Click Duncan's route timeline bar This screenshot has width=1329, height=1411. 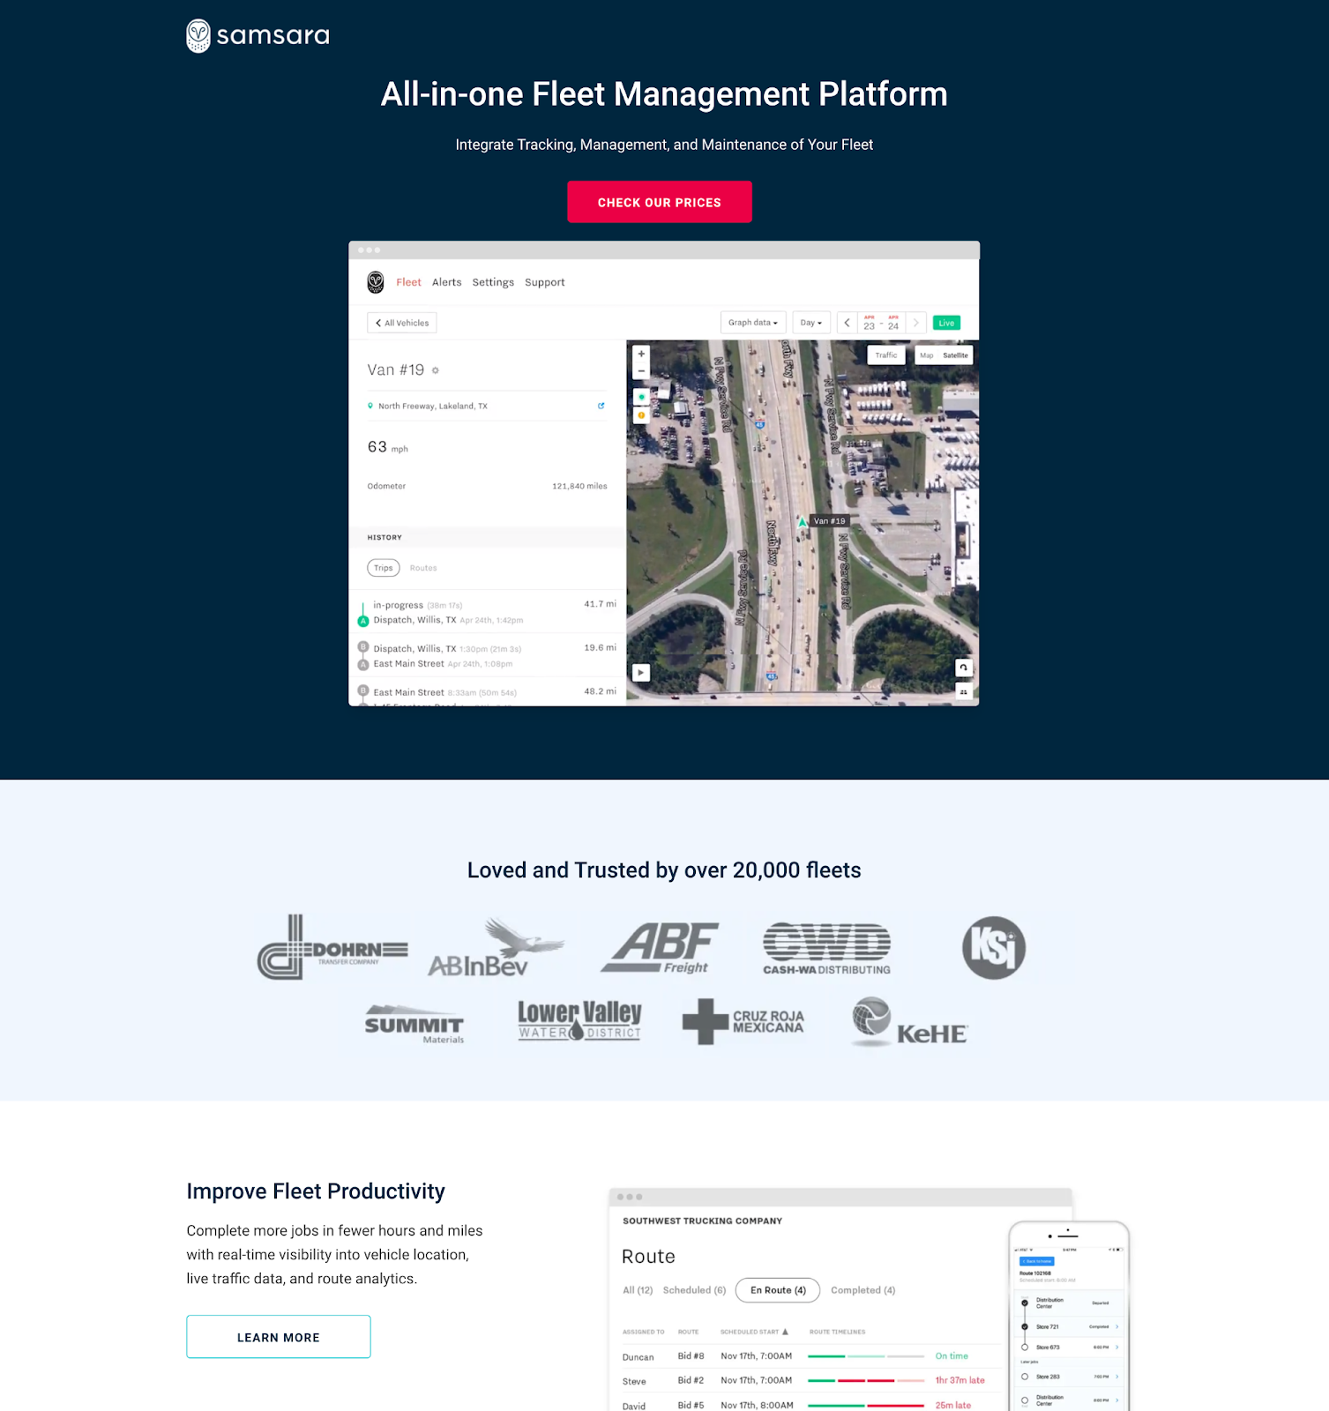click(x=866, y=1356)
